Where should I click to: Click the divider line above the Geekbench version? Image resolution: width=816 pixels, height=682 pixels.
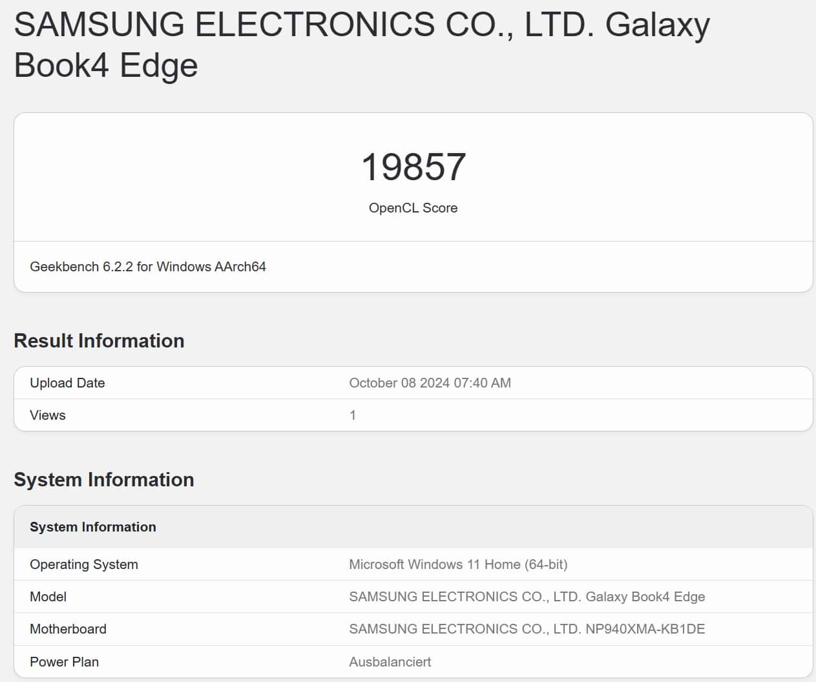coord(413,242)
